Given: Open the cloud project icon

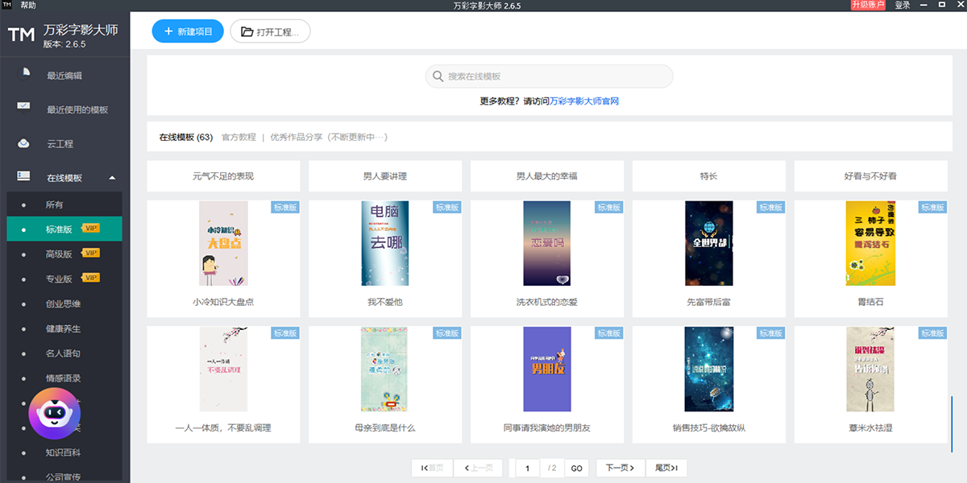Looking at the screenshot, I should pos(24,143).
